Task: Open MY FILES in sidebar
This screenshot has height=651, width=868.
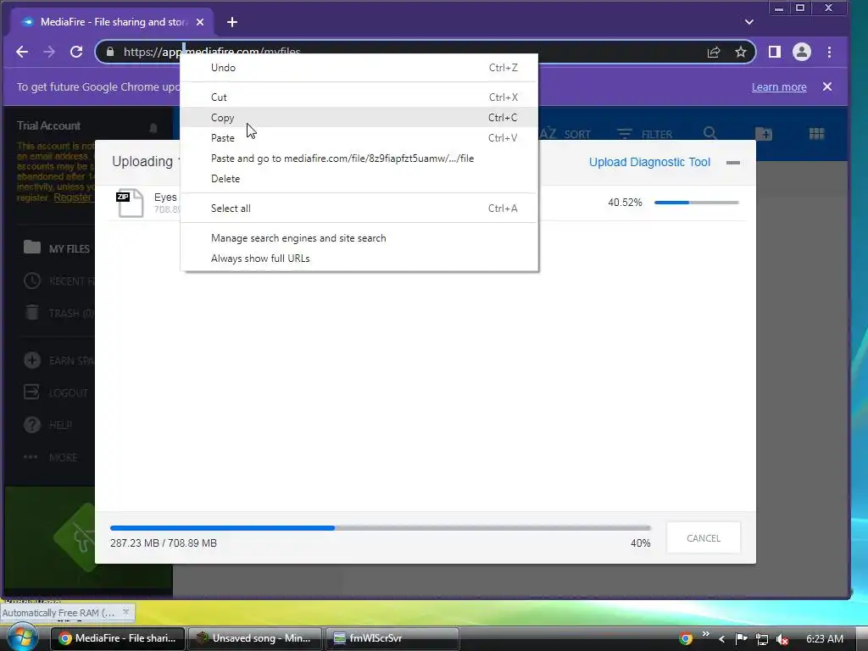Action: point(58,248)
